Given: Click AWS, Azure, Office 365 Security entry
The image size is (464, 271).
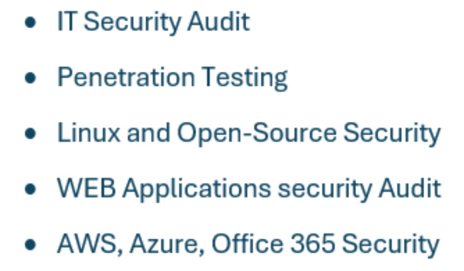Looking at the screenshot, I should point(248,245).
